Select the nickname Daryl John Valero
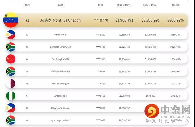 point(60,108)
